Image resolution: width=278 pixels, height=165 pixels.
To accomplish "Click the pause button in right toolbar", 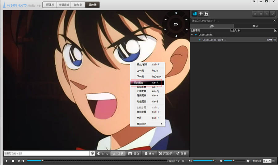I will pos(261,14).
